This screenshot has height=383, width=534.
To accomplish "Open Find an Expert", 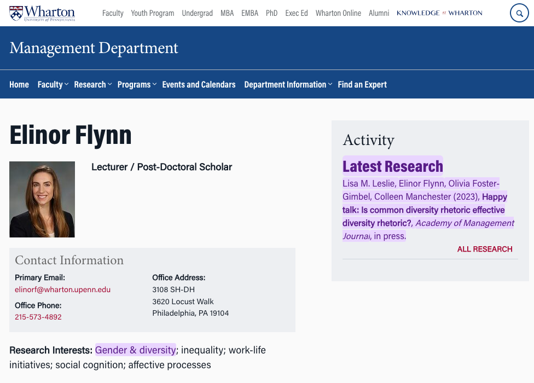I will [362, 84].
